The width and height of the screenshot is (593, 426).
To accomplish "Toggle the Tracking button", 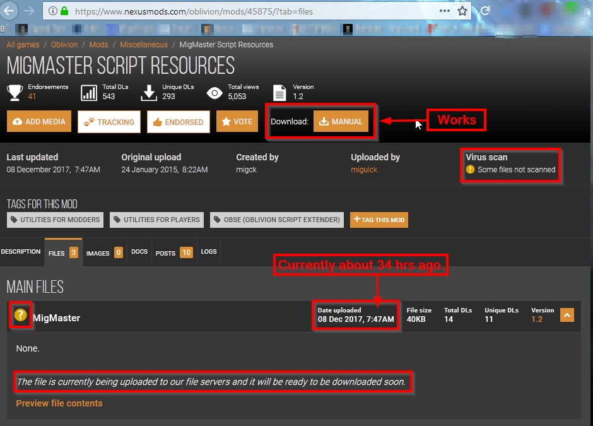I will click(x=109, y=122).
